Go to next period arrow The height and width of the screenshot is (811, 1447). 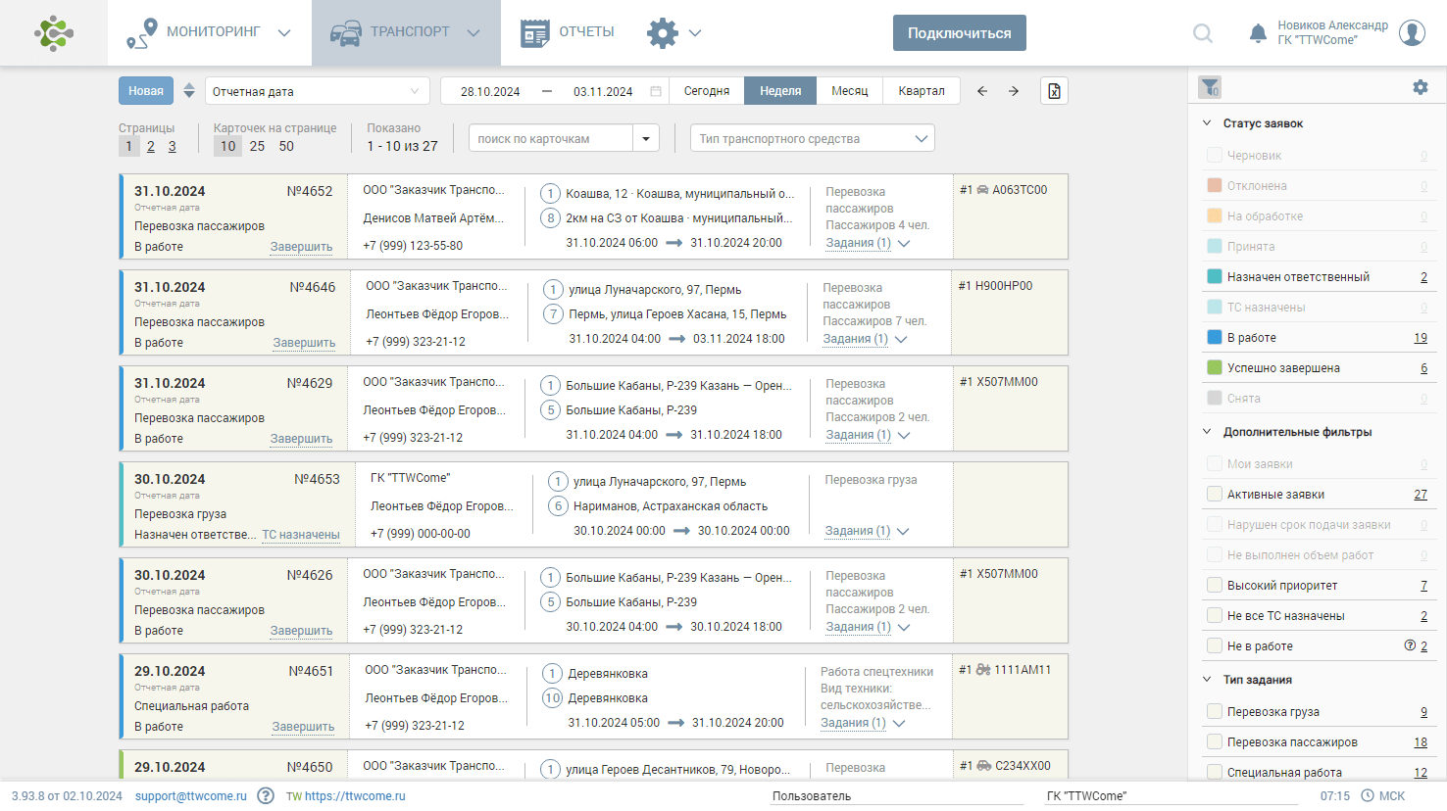1014,91
